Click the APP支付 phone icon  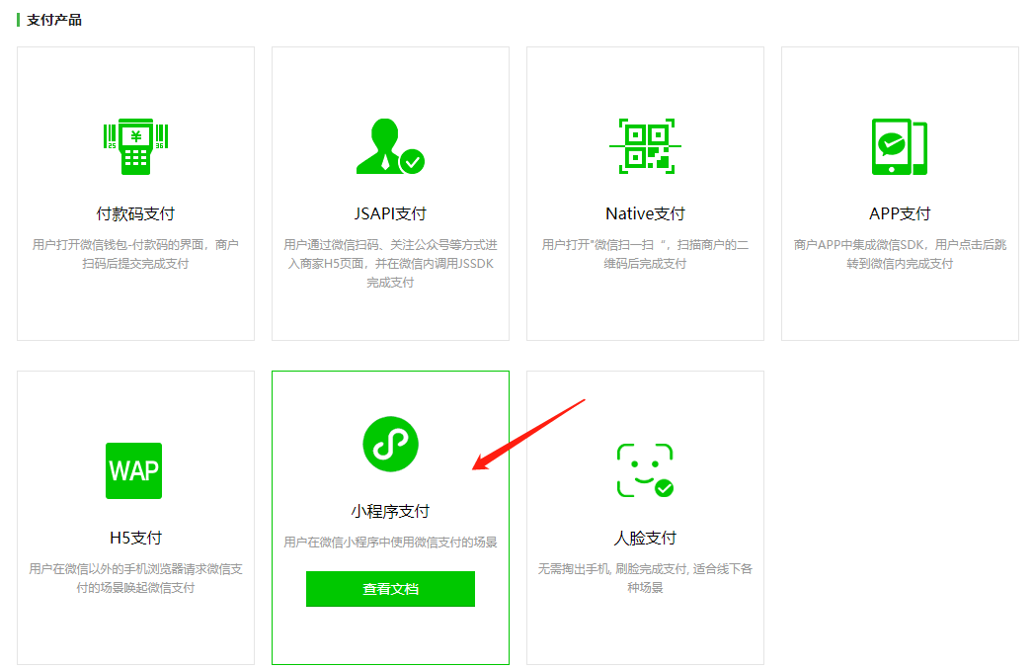[900, 146]
